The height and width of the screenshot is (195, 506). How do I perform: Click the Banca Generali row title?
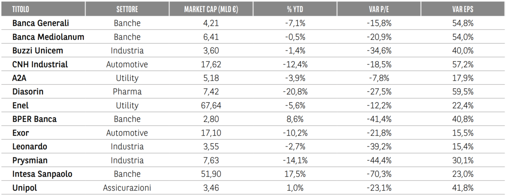click(40, 23)
